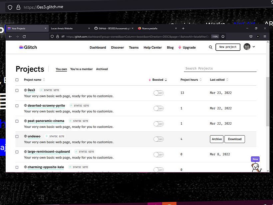Open a new browser tab with plus
Viewport: 273px width, 205px height.
pyautogui.click(x=183, y=28)
